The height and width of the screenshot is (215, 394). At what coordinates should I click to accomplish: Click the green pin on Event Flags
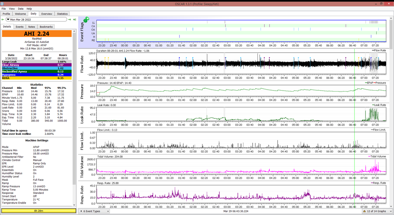(86, 19)
